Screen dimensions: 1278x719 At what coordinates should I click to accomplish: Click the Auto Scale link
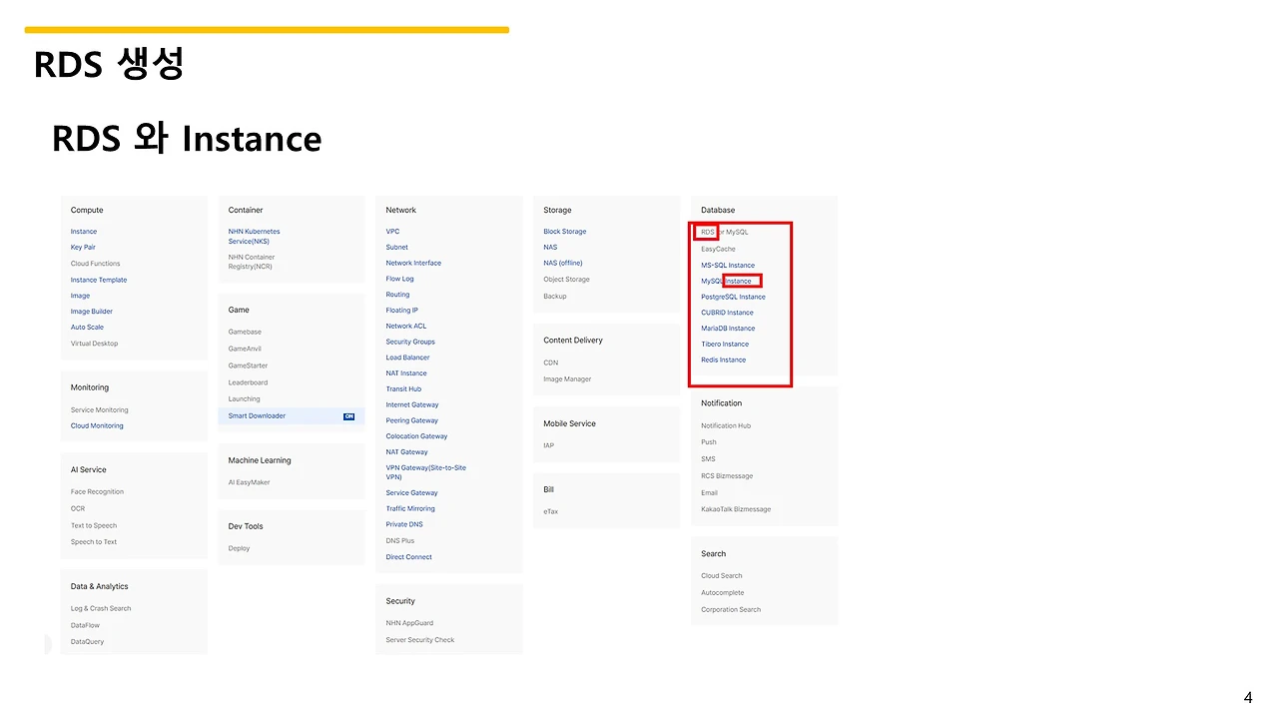87,328
